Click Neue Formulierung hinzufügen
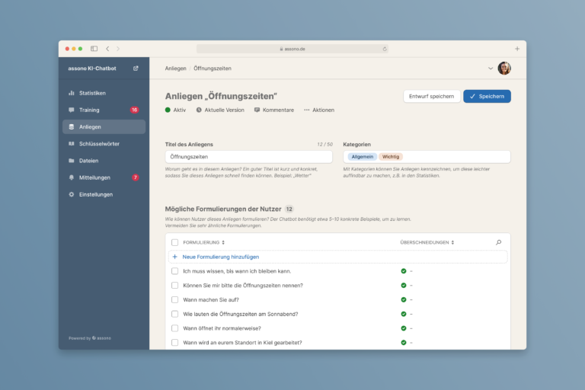 point(338,257)
